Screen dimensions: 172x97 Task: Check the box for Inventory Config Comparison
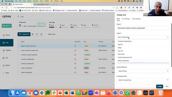pos(19,55)
